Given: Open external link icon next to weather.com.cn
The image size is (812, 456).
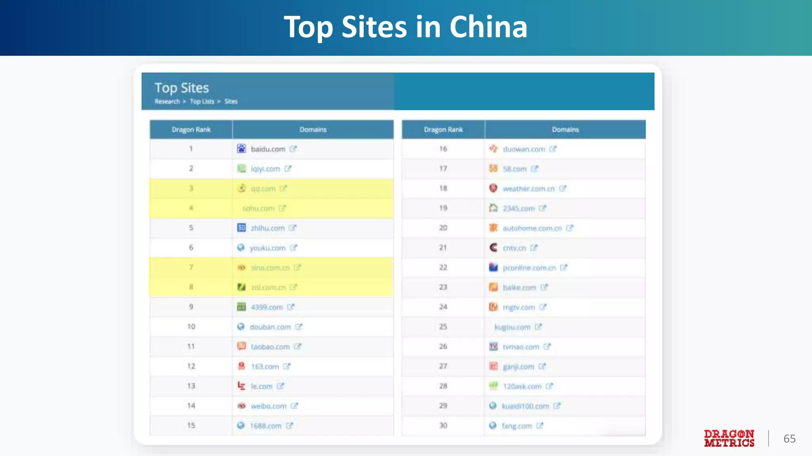Looking at the screenshot, I should [563, 188].
